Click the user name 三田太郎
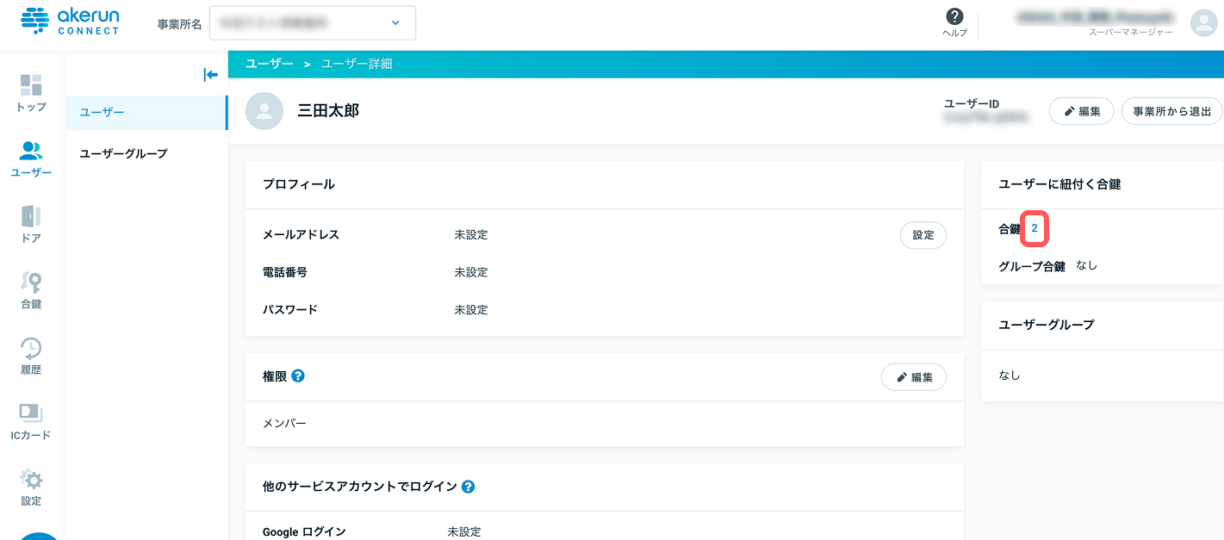1224x540 pixels. 328,111
